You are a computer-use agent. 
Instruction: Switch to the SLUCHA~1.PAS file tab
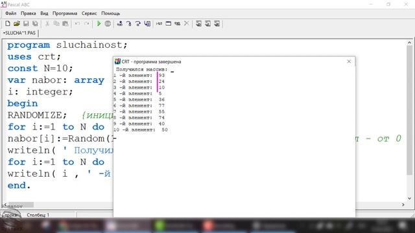[20, 33]
